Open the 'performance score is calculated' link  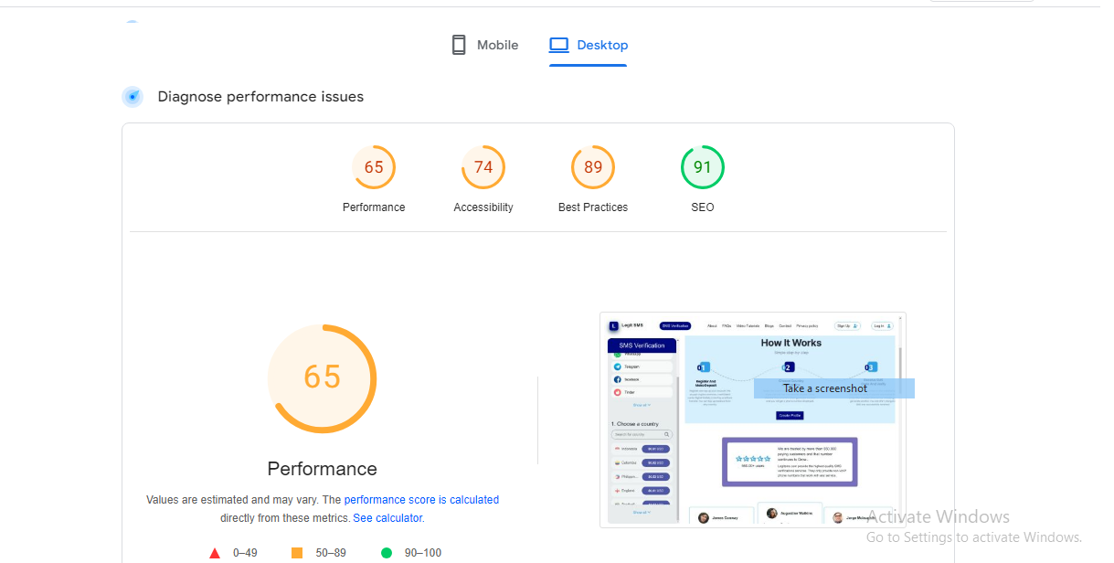coord(421,500)
